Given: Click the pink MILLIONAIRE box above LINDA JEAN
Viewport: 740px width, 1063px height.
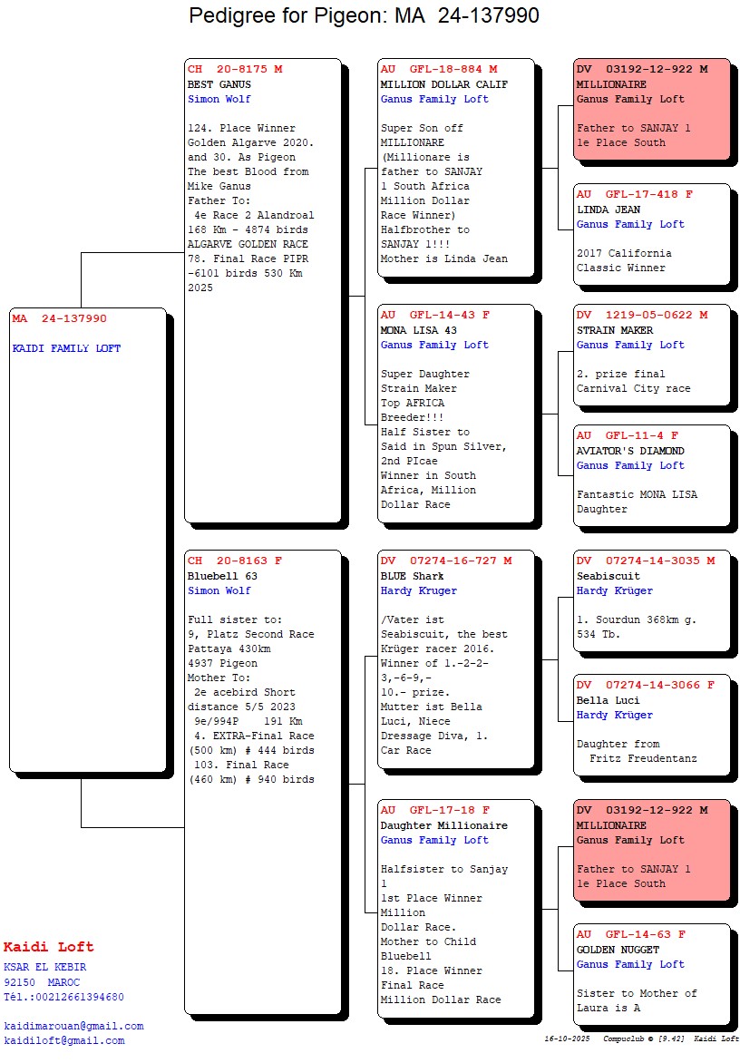Looking at the screenshot, I should pyautogui.click(x=651, y=109).
